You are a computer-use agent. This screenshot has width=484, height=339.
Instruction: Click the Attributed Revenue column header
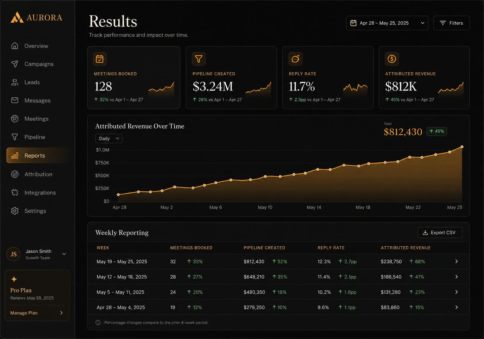pos(405,248)
